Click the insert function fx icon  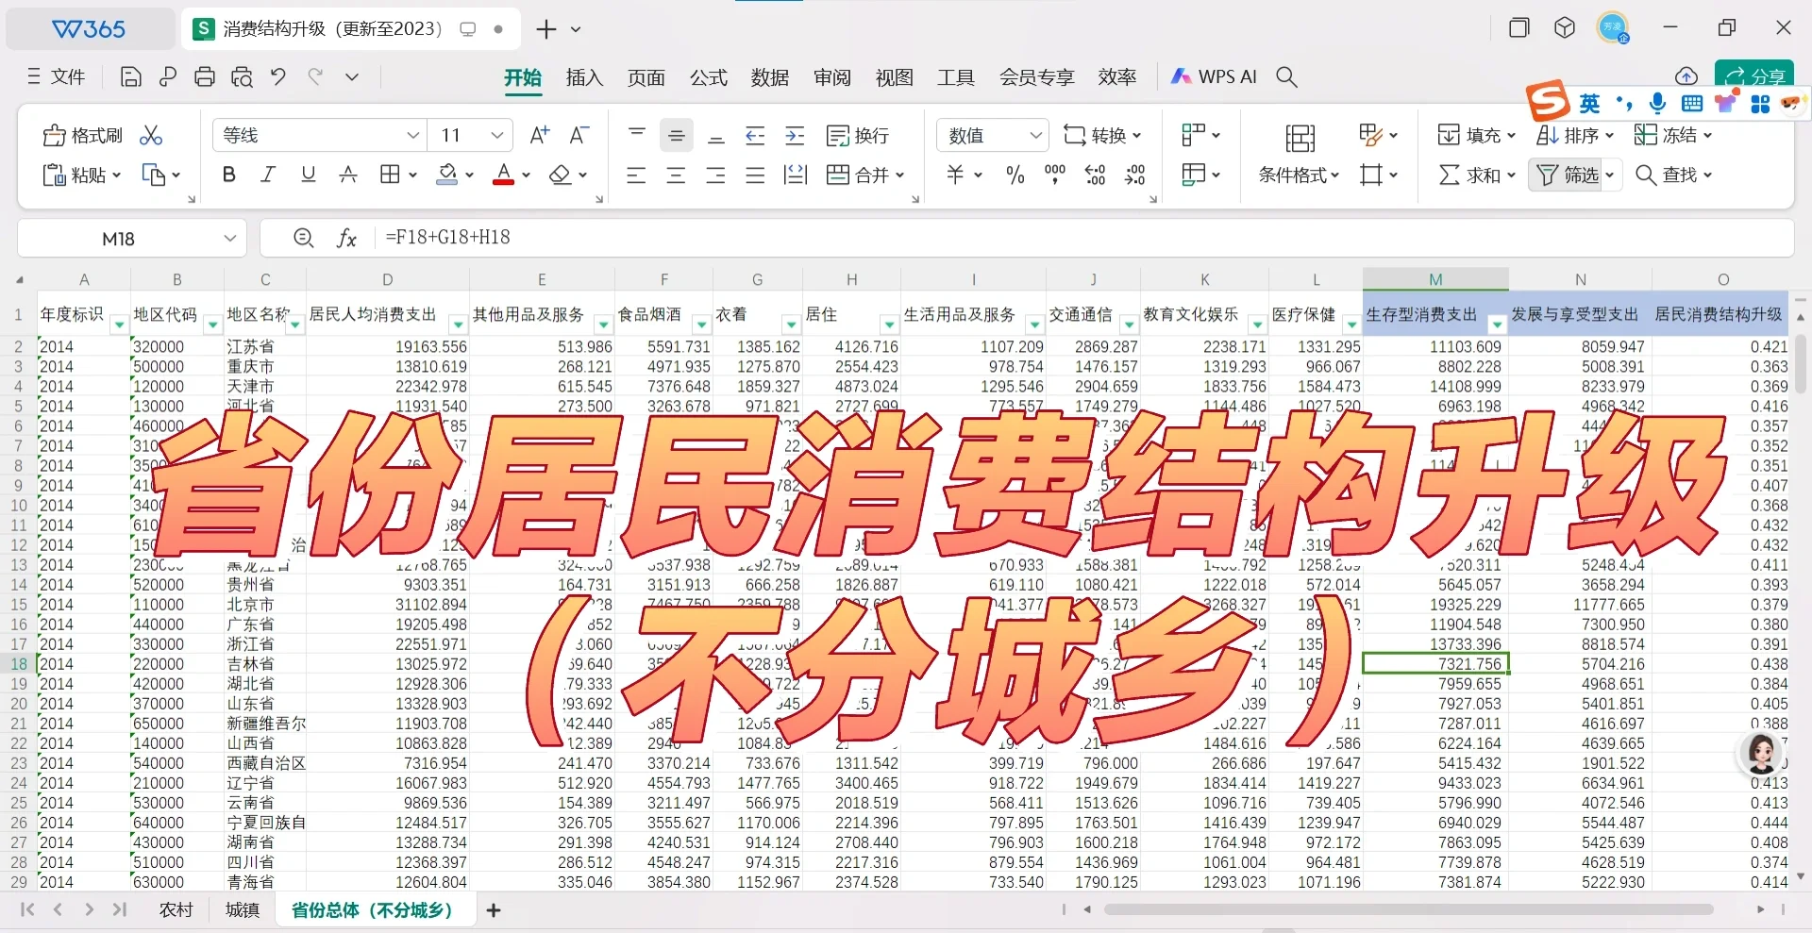point(346,239)
